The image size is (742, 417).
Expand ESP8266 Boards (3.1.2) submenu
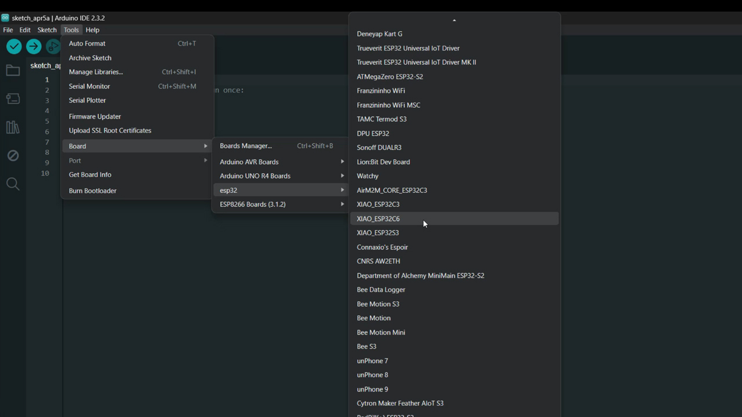281,204
